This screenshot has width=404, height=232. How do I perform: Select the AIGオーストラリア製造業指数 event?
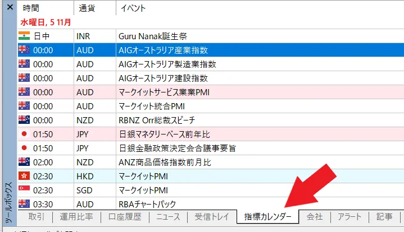coord(167,64)
